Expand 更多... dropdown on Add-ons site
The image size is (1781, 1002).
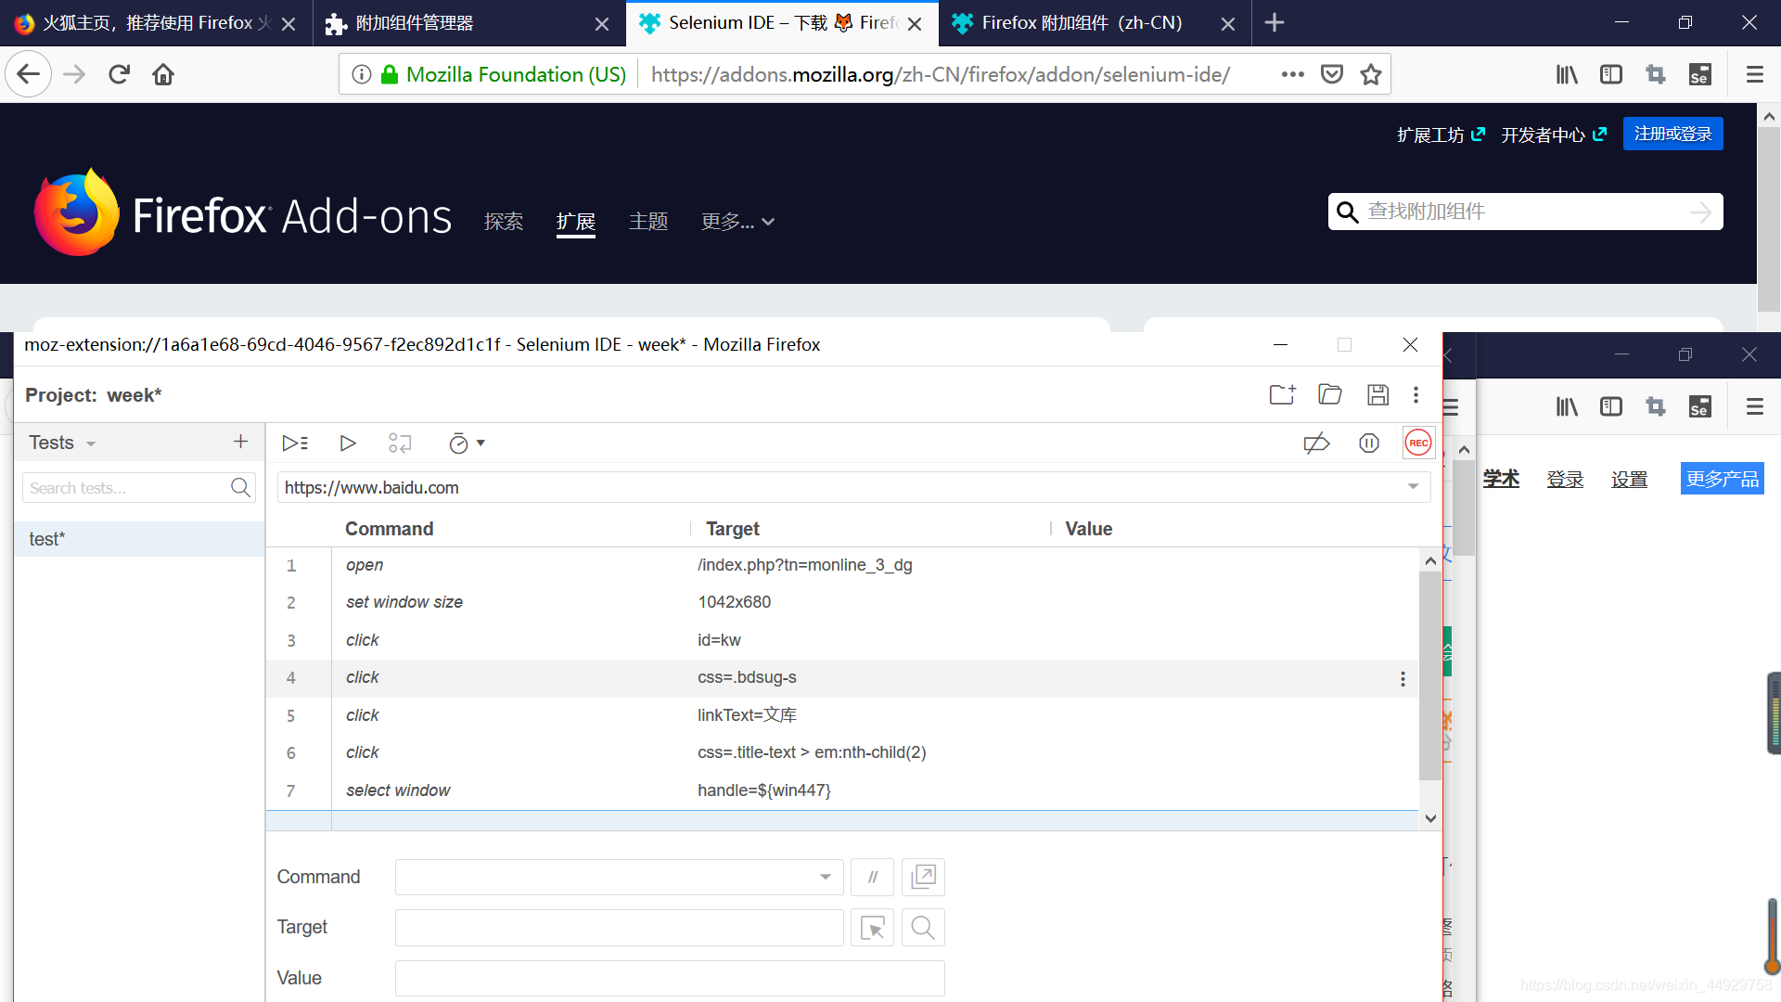click(737, 222)
